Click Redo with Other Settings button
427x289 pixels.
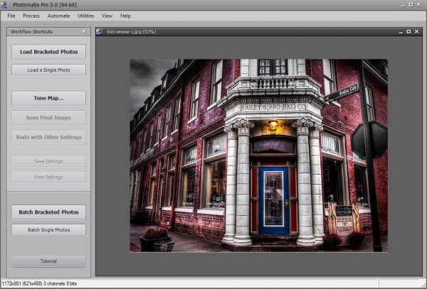pyautogui.click(x=48, y=137)
